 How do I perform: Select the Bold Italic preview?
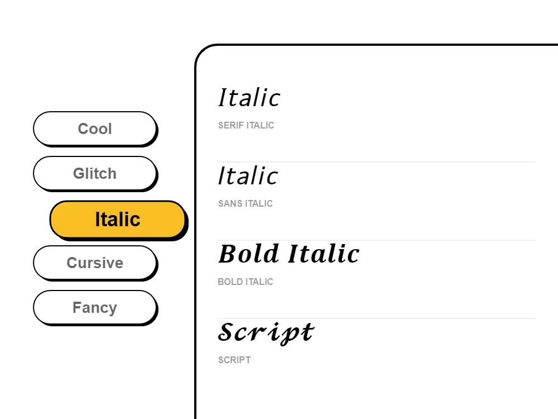[288, 254]
